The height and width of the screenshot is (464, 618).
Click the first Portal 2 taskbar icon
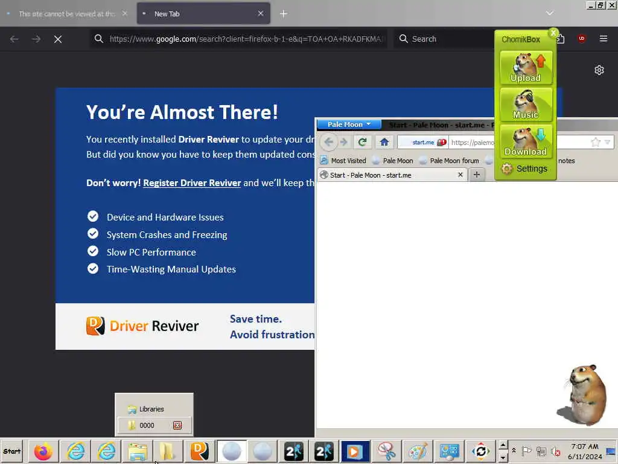(294, 451)
